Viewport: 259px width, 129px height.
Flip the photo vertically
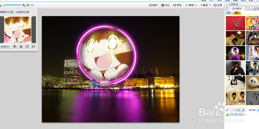tap(21, 46)
